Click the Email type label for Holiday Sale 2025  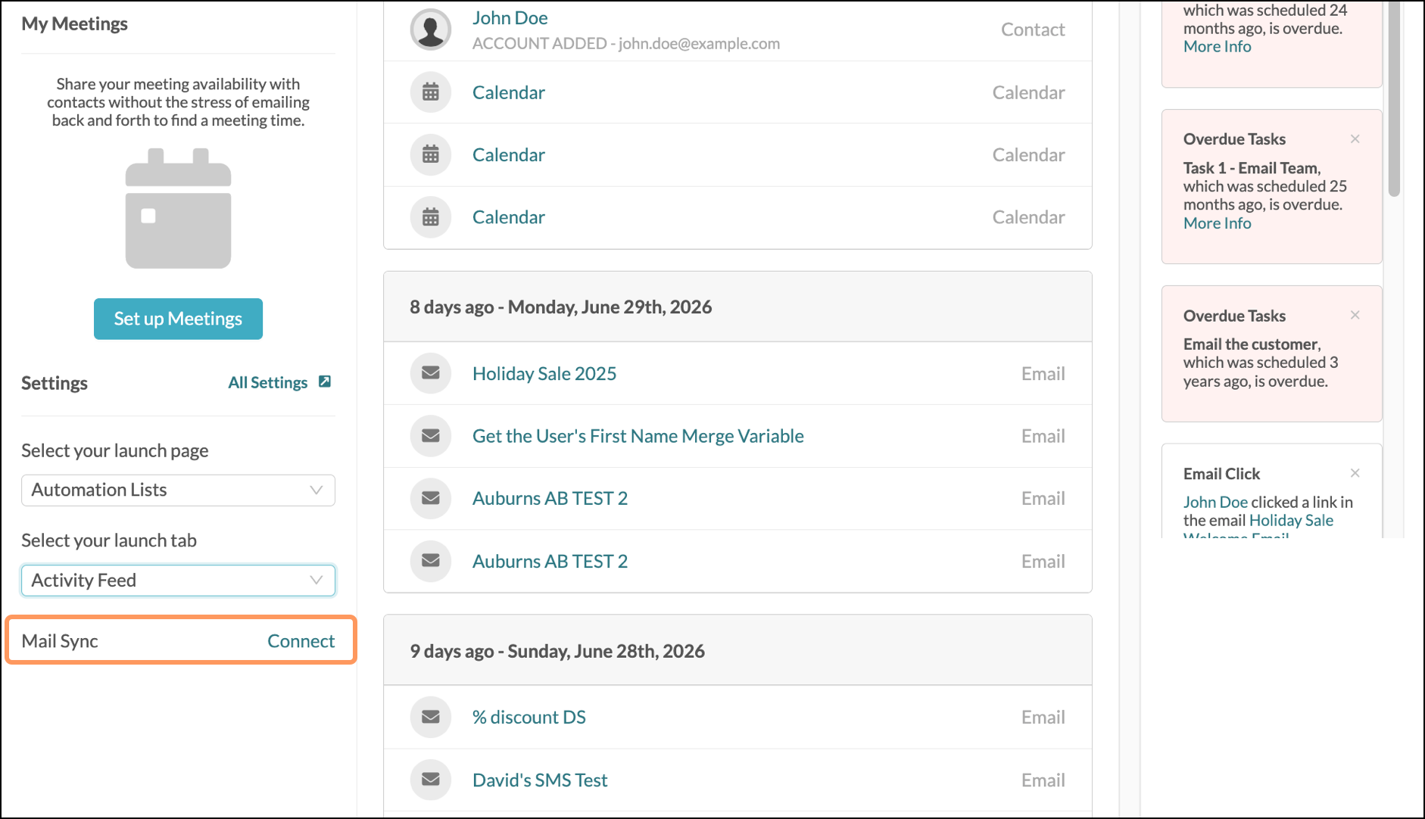tap(1043, 374)
